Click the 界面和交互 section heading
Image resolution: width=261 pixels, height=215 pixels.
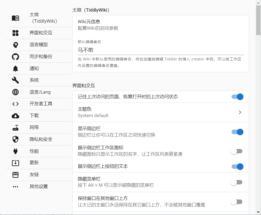coord(83,86)
